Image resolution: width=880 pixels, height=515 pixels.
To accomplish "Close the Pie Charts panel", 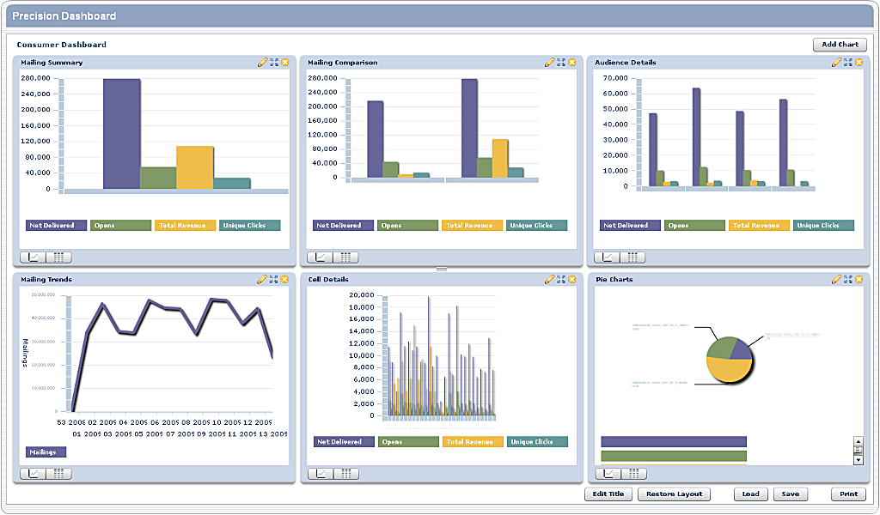I will pos(859,280).
